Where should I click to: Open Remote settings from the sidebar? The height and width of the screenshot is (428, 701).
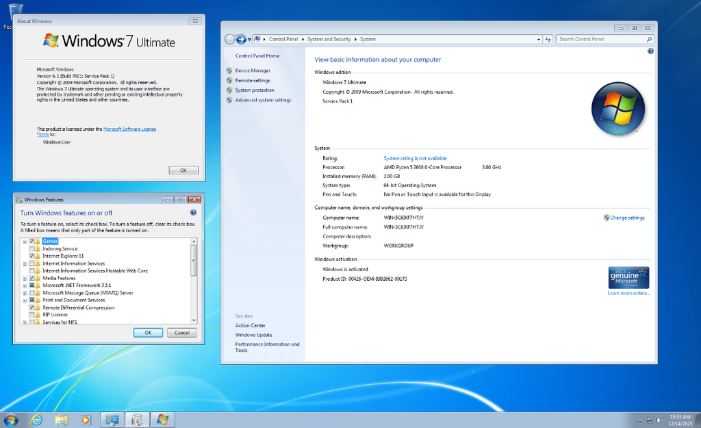point(253,81)
